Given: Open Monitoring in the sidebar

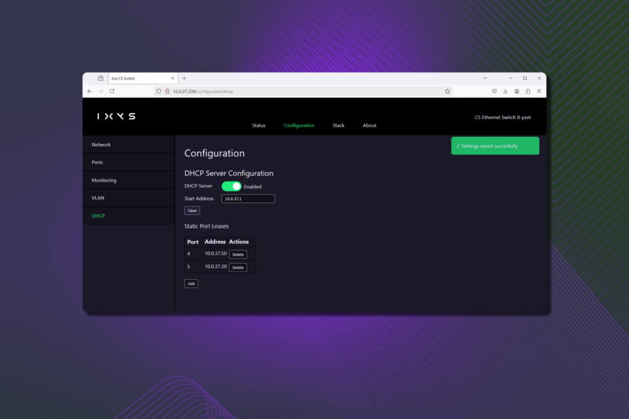Looking at the screenshot, I should tap(129, 180).
